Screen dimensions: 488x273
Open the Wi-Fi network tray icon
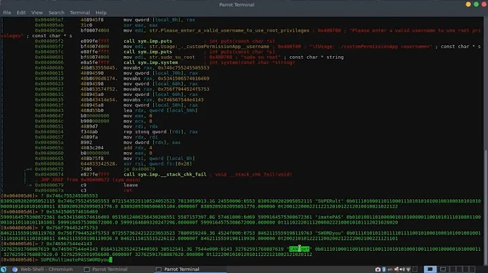[x=408, y=269]
